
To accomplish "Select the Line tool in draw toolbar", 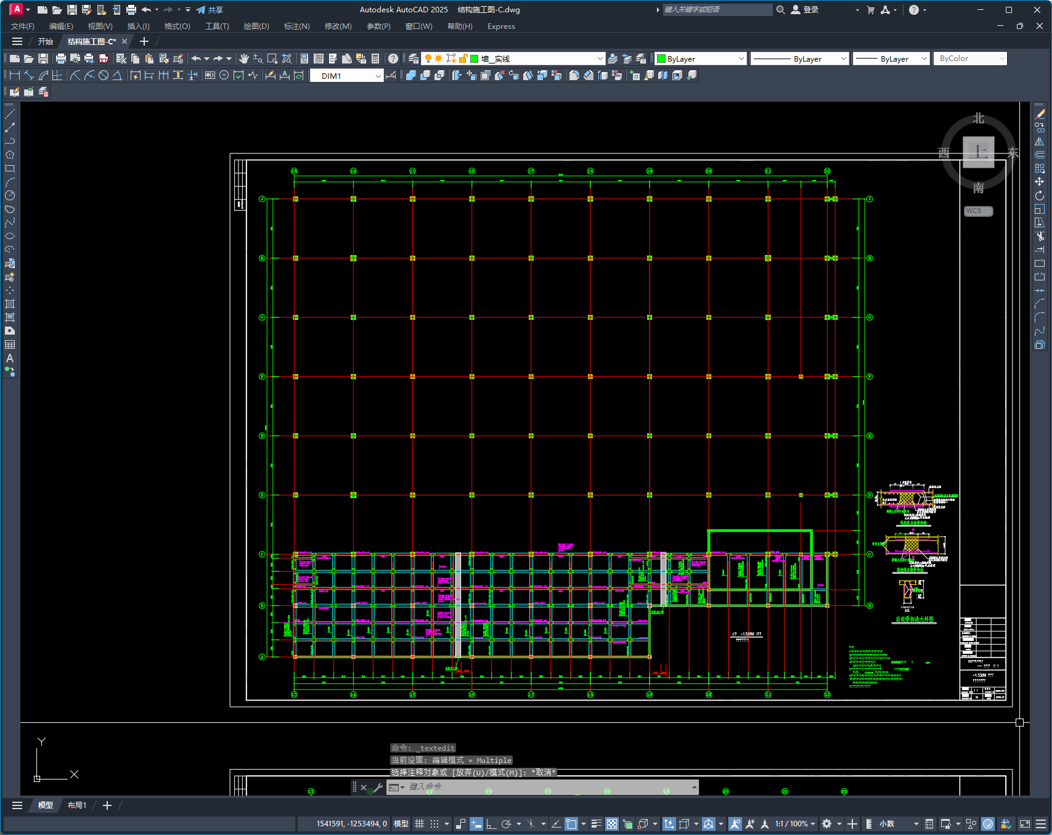I will pyautogui.click(x=10, y=114).
